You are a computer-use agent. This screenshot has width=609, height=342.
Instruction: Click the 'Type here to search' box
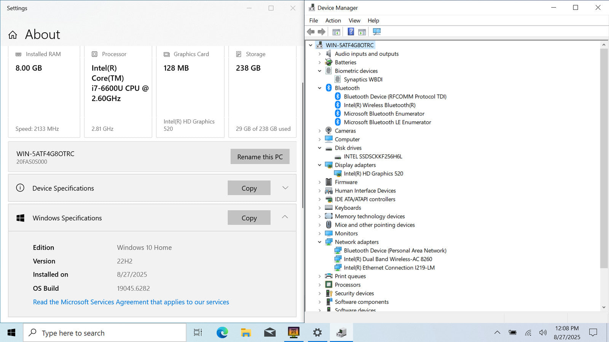tap(105, 333)
